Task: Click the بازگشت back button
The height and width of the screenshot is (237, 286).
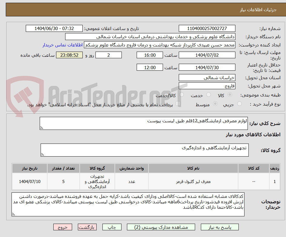Action: (87, 227)
